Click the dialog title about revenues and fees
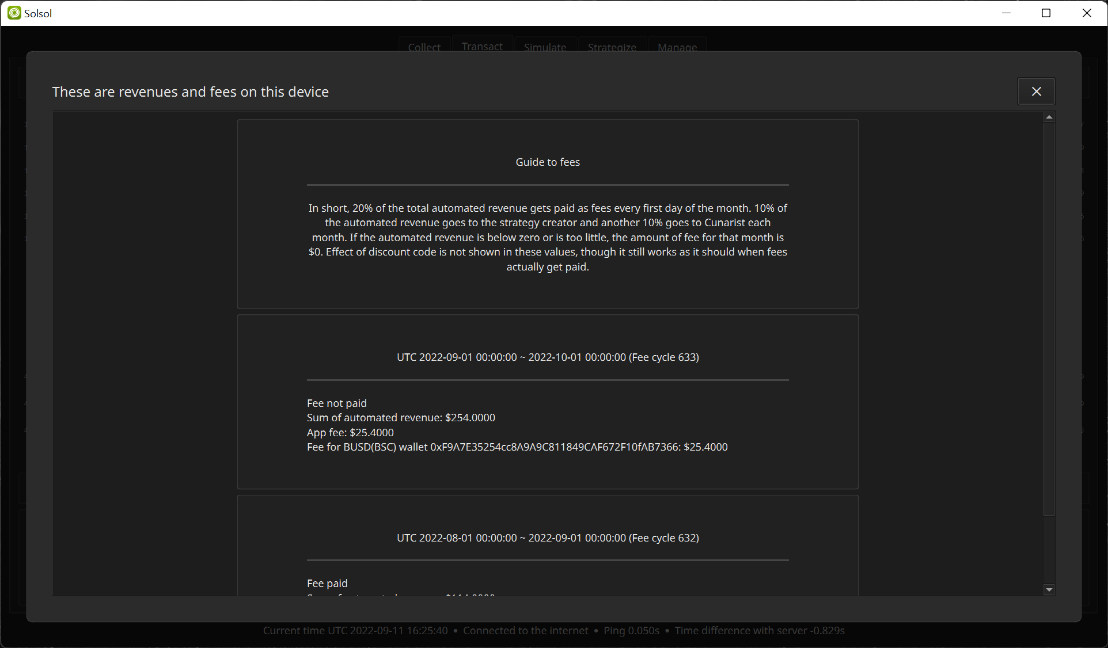This screenshot has width=1108, height=648. point(191,92)
